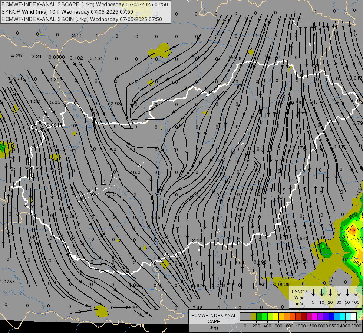Click the 2.93 data value on map
363x333 pixels.
tap(116, 104)
